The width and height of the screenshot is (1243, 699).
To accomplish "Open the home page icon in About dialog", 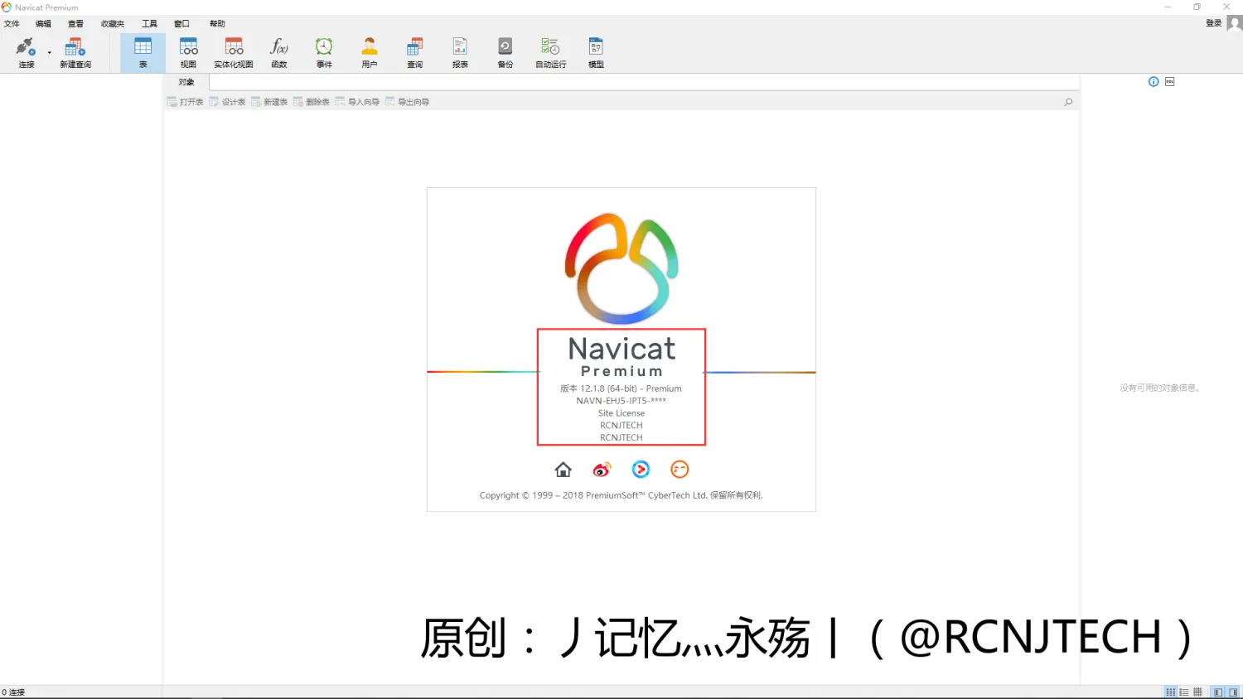I will pyautogui.click(x=563, y=470).
